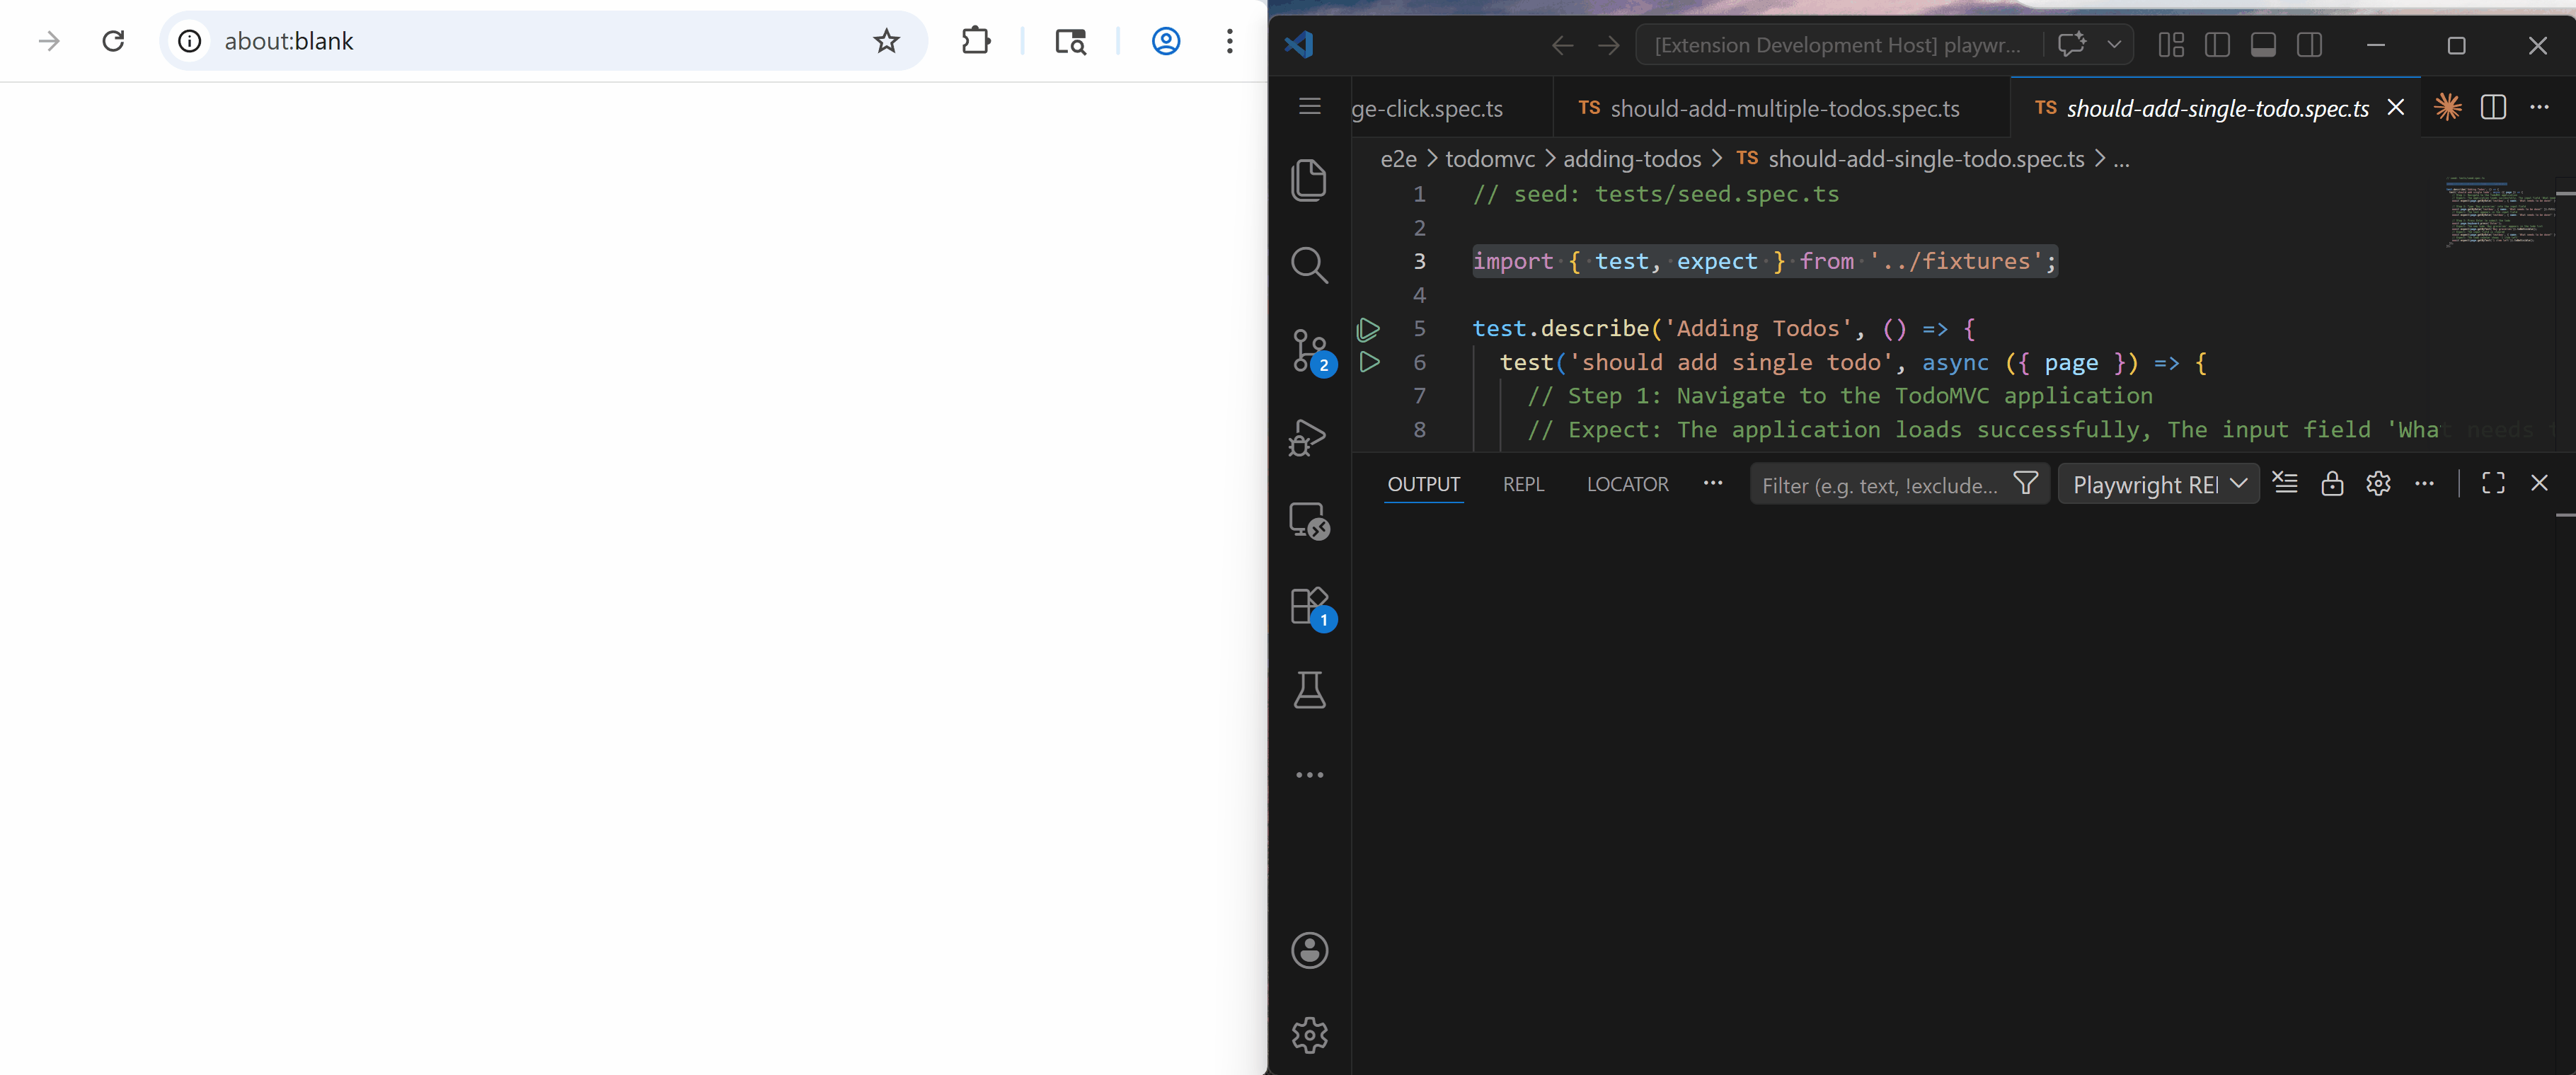
Task: Open the Run and Debug view
Action: coord(1308,437)
